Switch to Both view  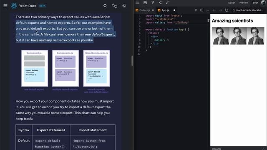coord(255,3)
